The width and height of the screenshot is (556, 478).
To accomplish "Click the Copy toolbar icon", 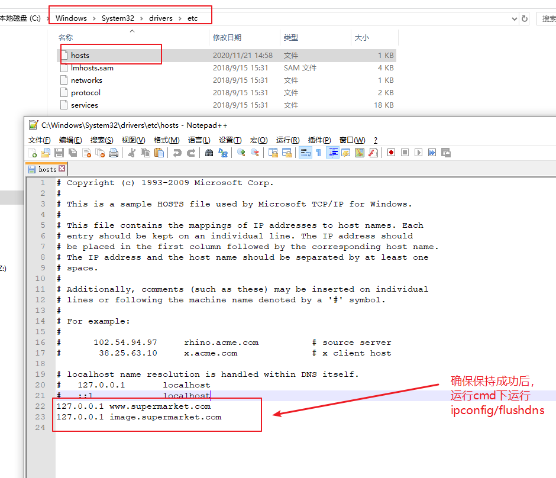I will click(x=146, y=153).
